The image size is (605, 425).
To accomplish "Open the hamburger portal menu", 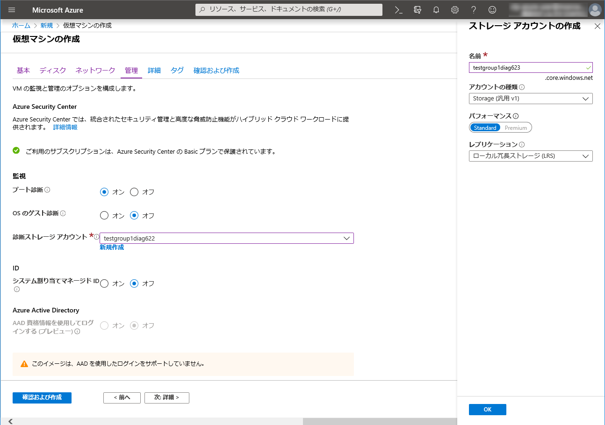I will click(12, 10).
